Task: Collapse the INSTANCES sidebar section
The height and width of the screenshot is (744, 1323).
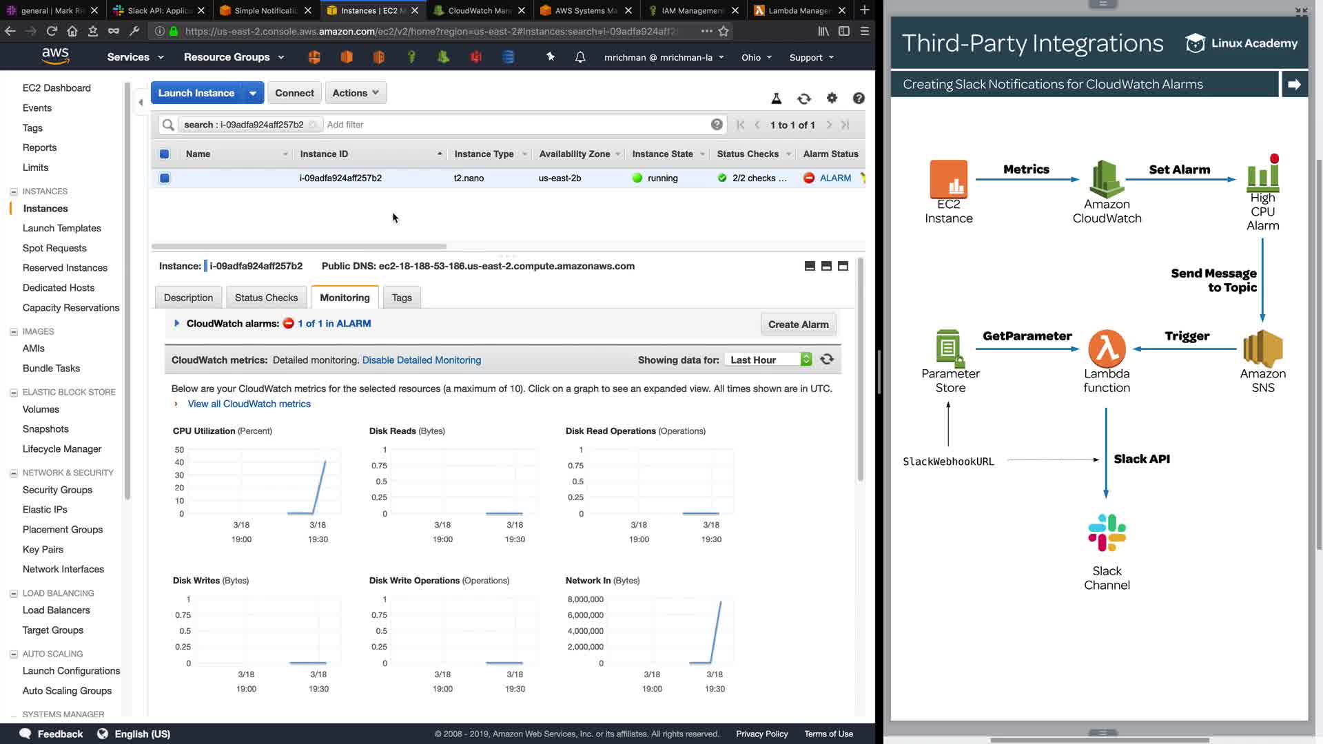Action: click(14, 192)
